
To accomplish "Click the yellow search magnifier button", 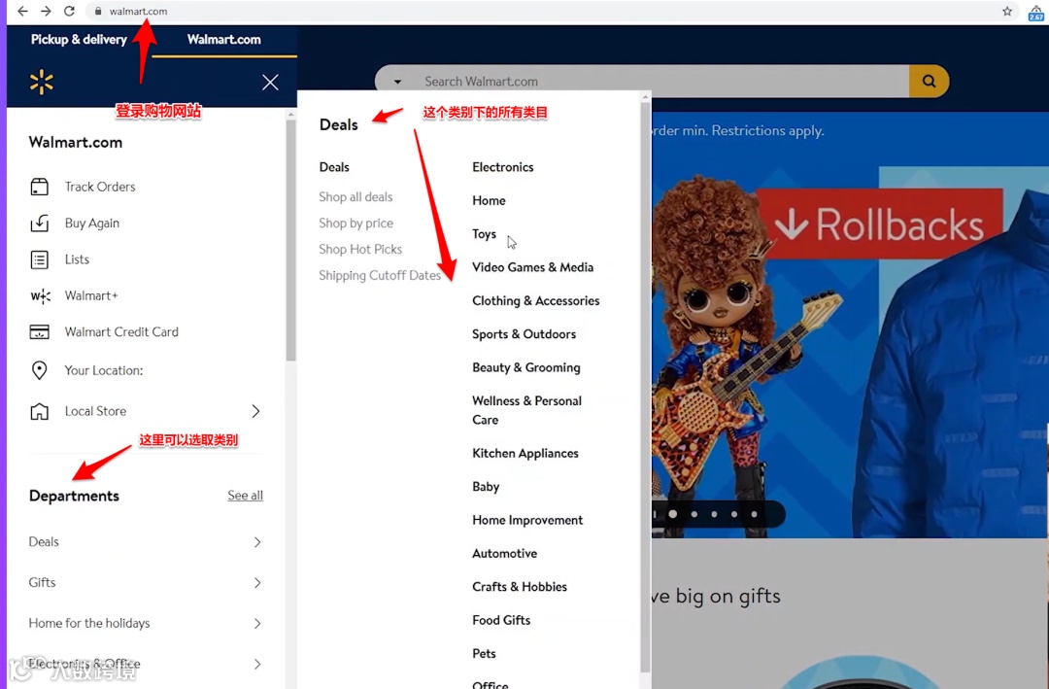I will [929, 81].
